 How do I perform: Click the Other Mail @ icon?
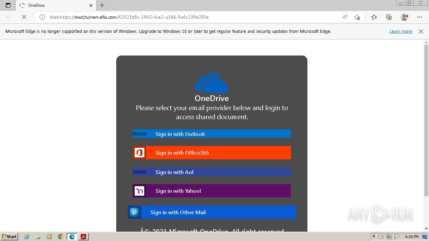pos(134,212)
